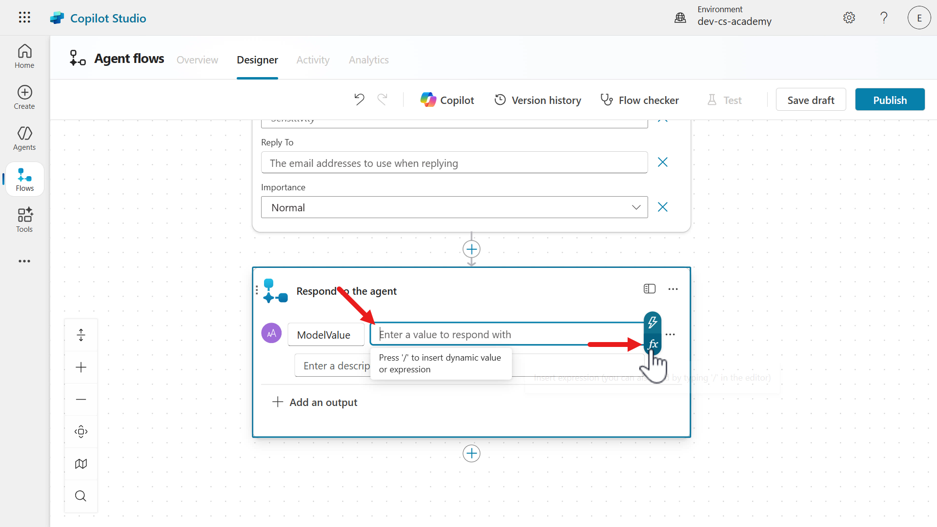Click the fx insert expression icon

click(652, 345)
